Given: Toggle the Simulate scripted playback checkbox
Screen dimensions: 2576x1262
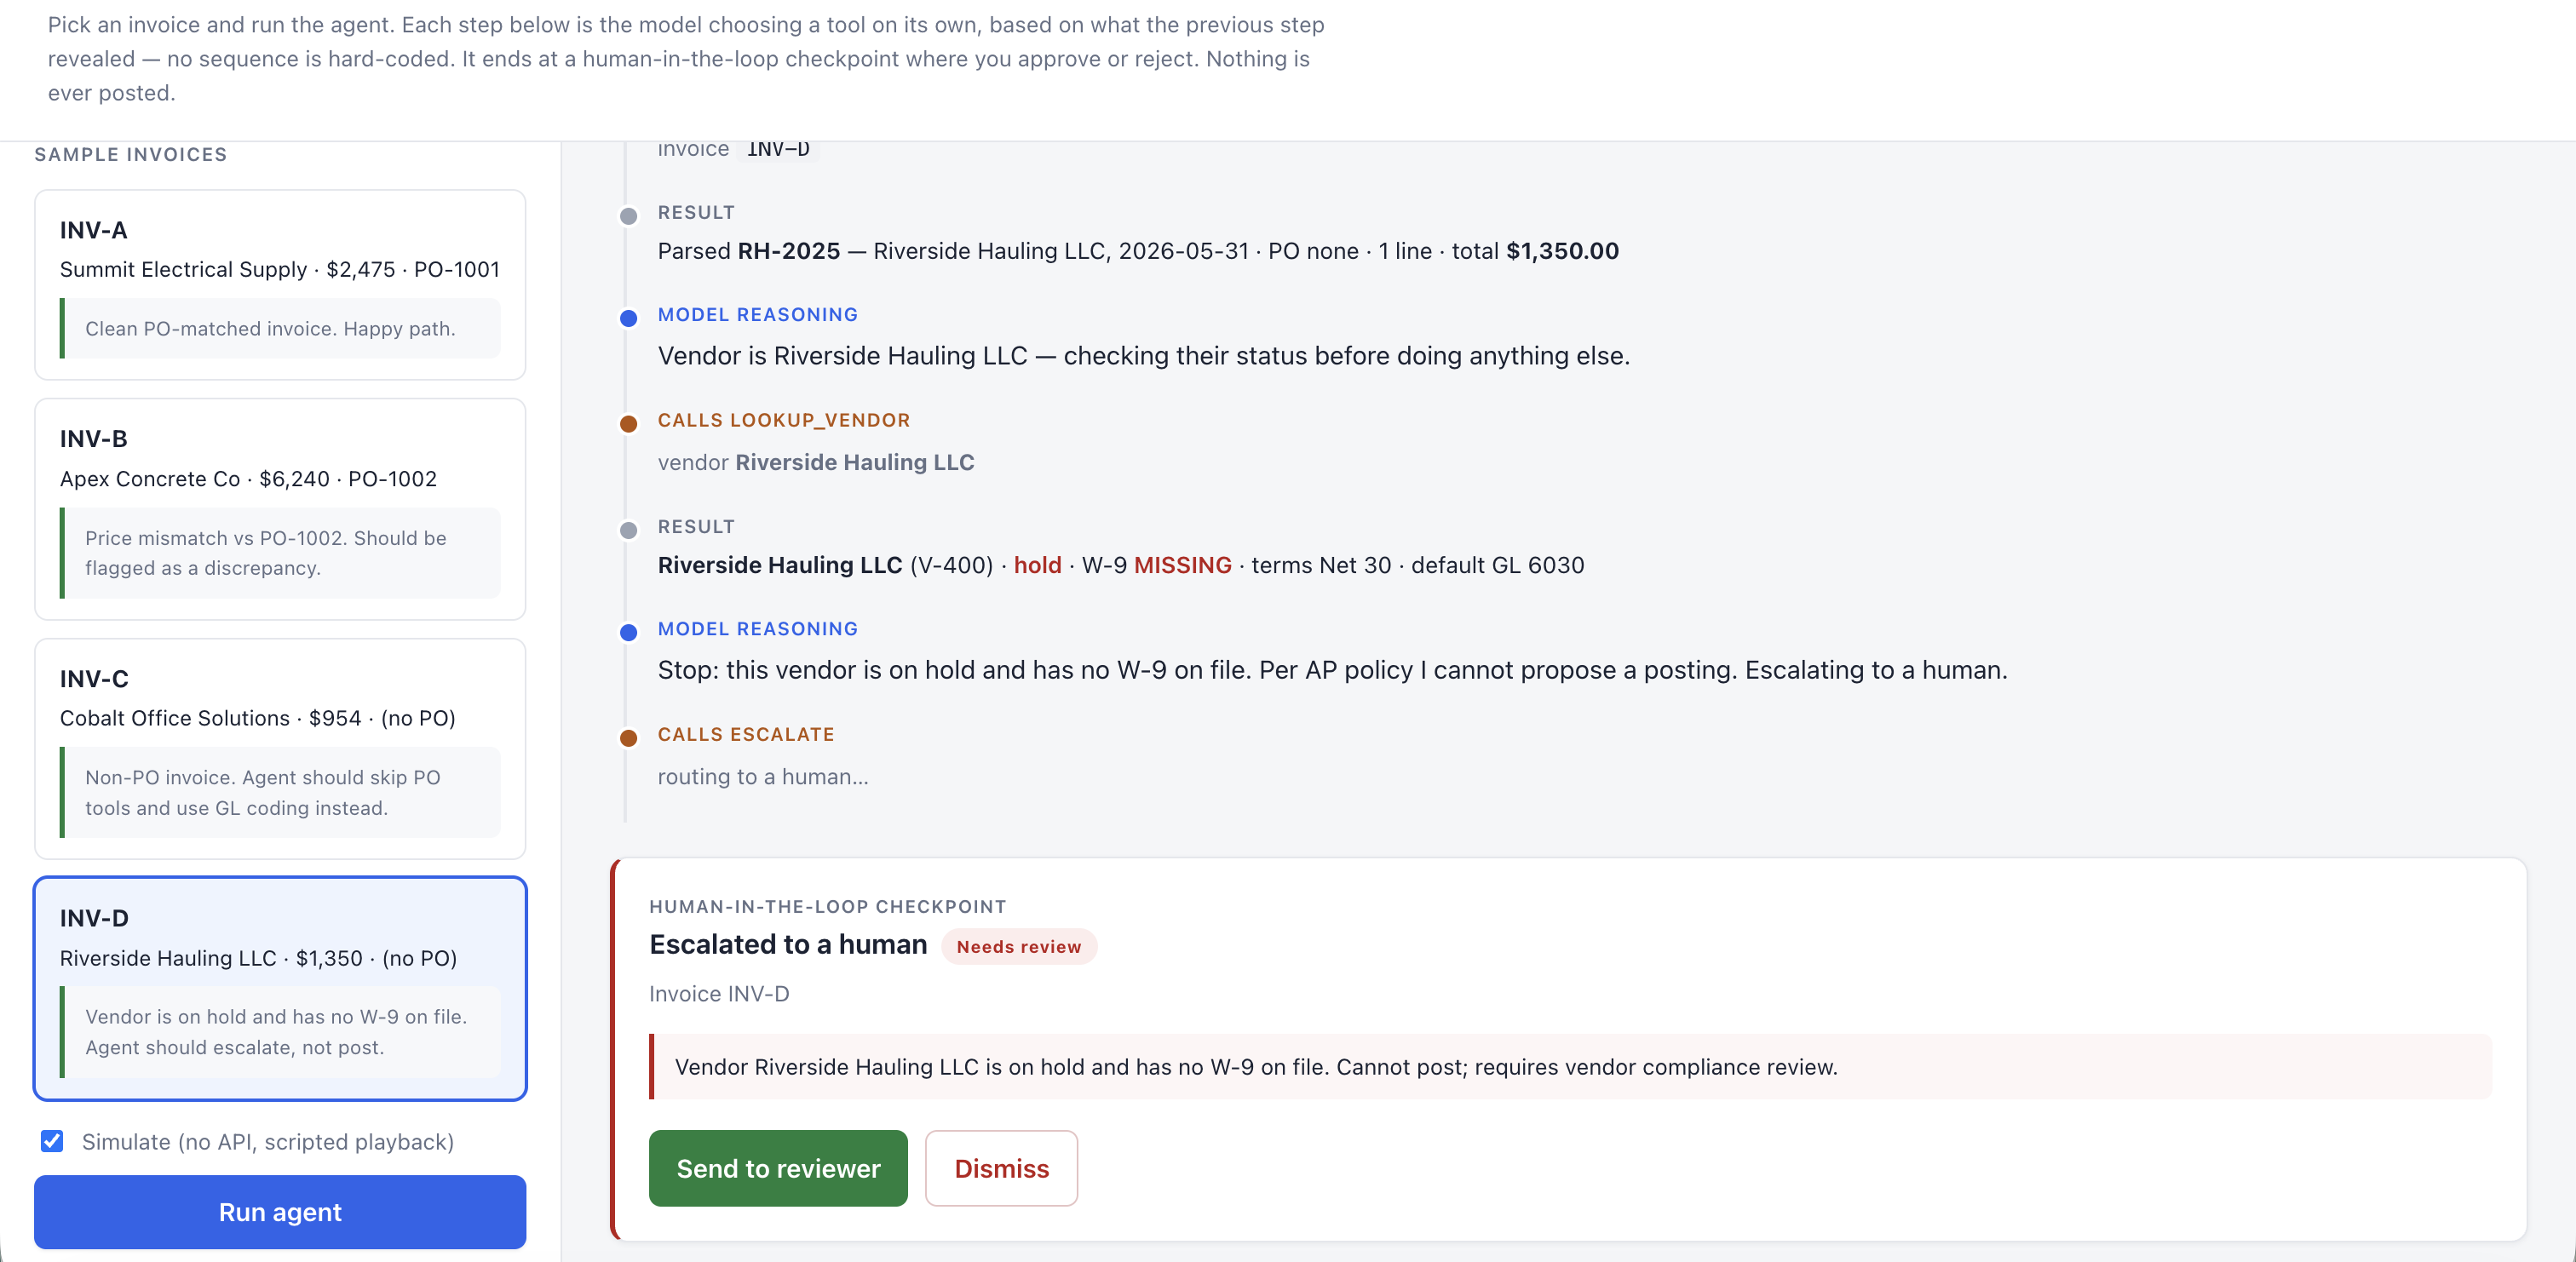Looking at the screenshot, I should (x=52, y=1141).
